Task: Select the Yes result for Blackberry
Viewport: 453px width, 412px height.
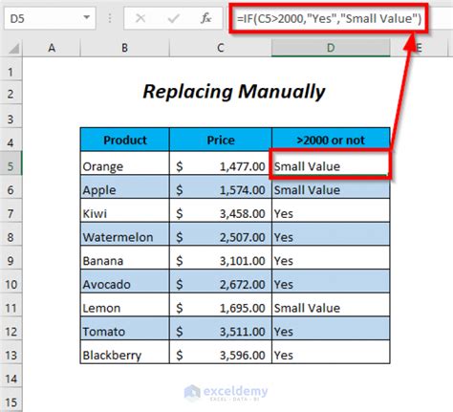Action: (x=331, y=352)
